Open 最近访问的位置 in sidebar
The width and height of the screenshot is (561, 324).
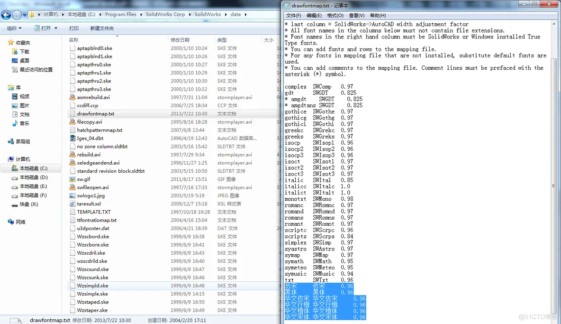point(36,69)
